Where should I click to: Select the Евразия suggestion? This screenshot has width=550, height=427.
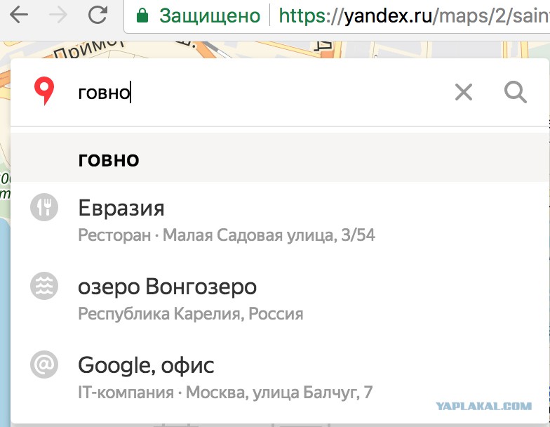279,221
